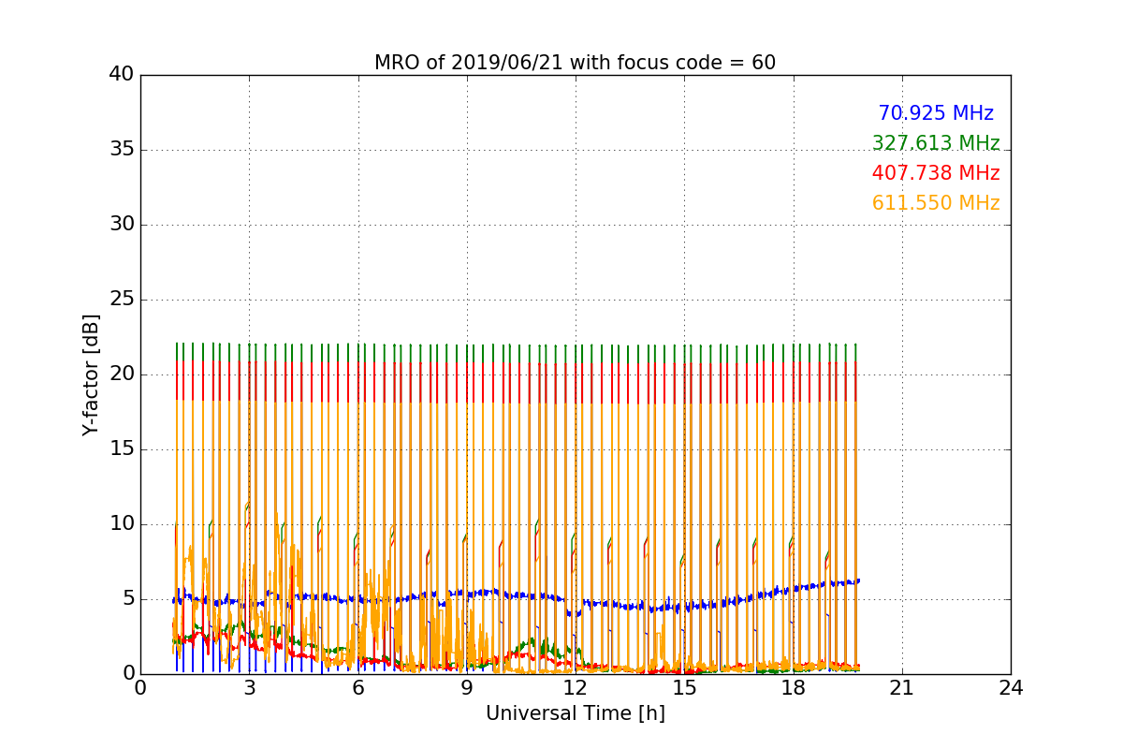Click the x-axis tick label 6
Image resolution: width=1123 pixels, height=749 pixels.
(x=357, y=687)
